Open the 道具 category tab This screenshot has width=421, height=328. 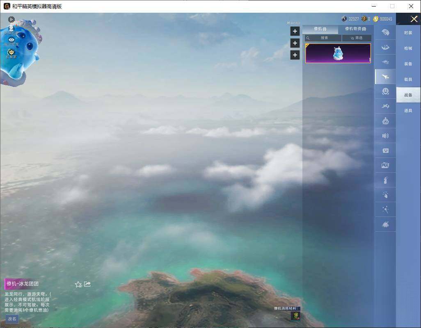tap(408, 111)
